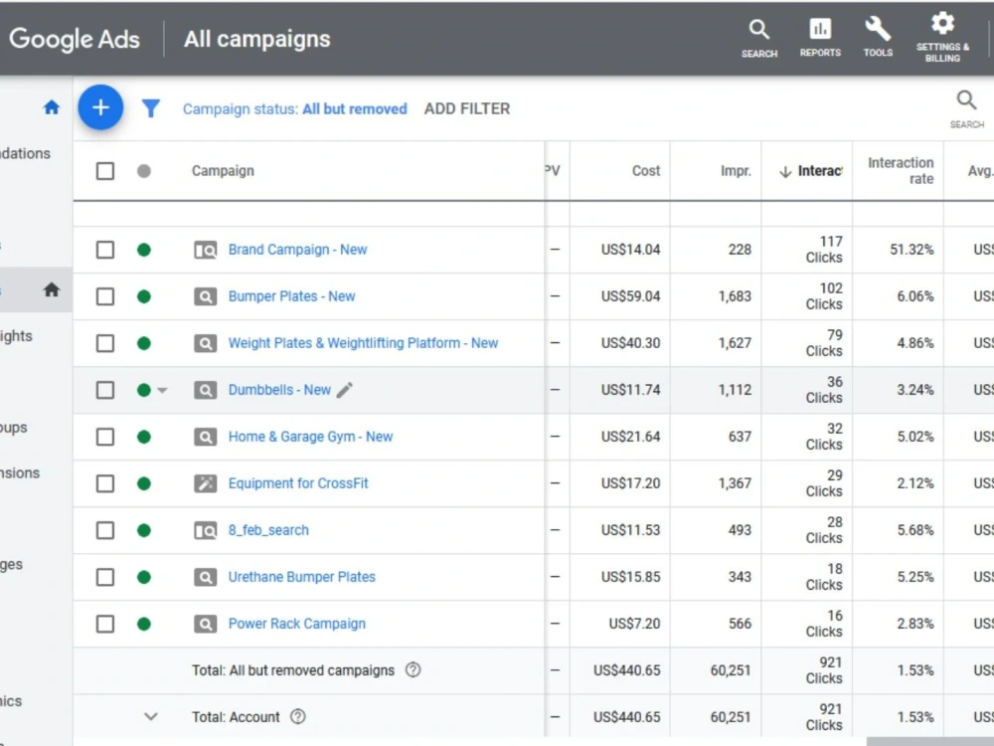Open Search in the top header
This screenshot has width=994, height=746.
pyautogui.click(x=758, y=38)
